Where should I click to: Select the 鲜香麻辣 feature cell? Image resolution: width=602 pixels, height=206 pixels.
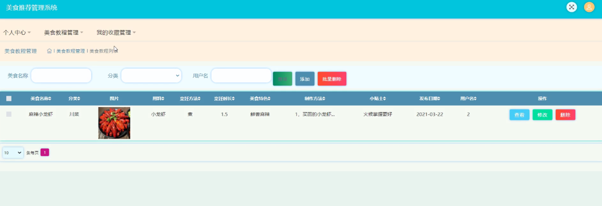pyautogui.click(x=260, y=114)
